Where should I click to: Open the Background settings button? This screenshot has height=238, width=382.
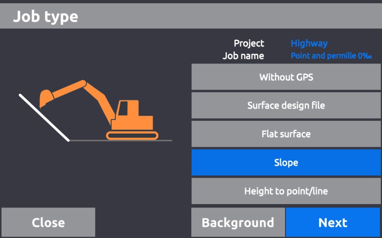point(238,222)
